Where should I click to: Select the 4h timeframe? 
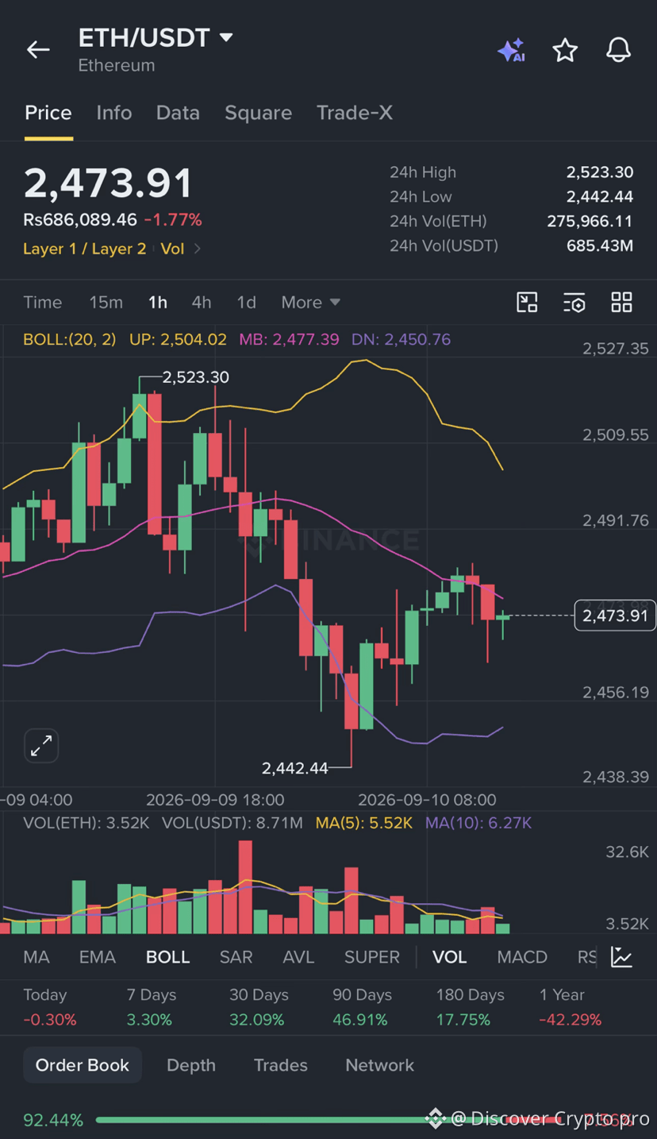[x=202, y=303]
